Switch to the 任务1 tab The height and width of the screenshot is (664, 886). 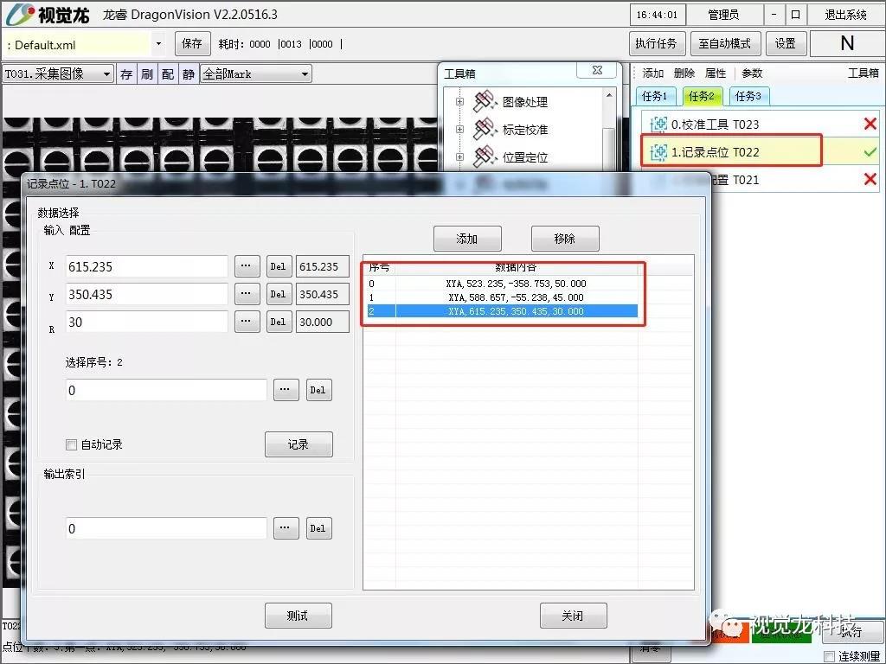click(x=654, y=96)
